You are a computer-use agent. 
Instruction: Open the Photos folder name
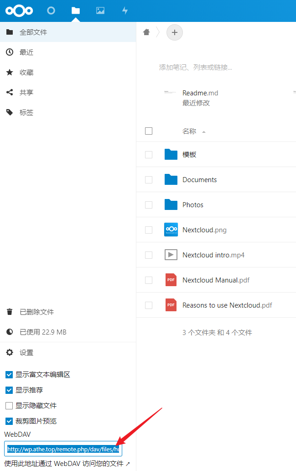(x=193, y=205)
